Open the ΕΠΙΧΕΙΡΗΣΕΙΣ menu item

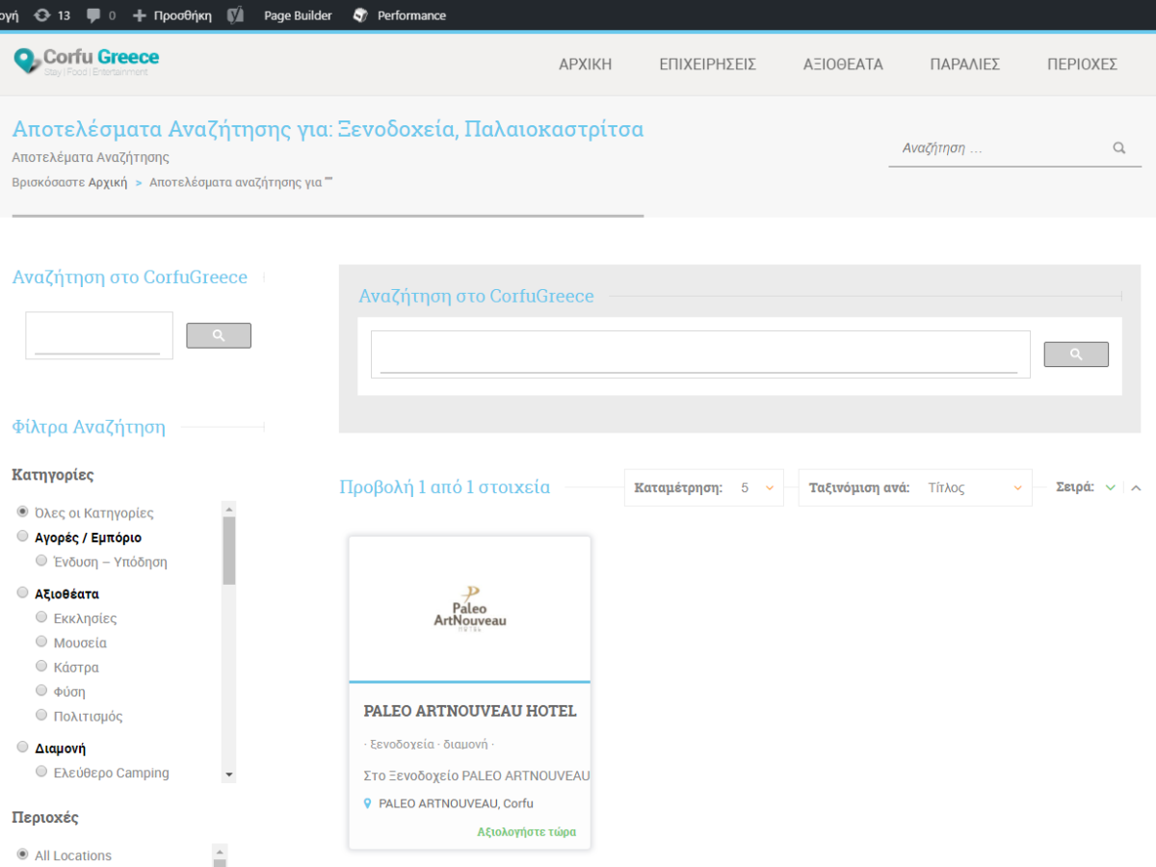pyautogui.click(x=707, y=65)
